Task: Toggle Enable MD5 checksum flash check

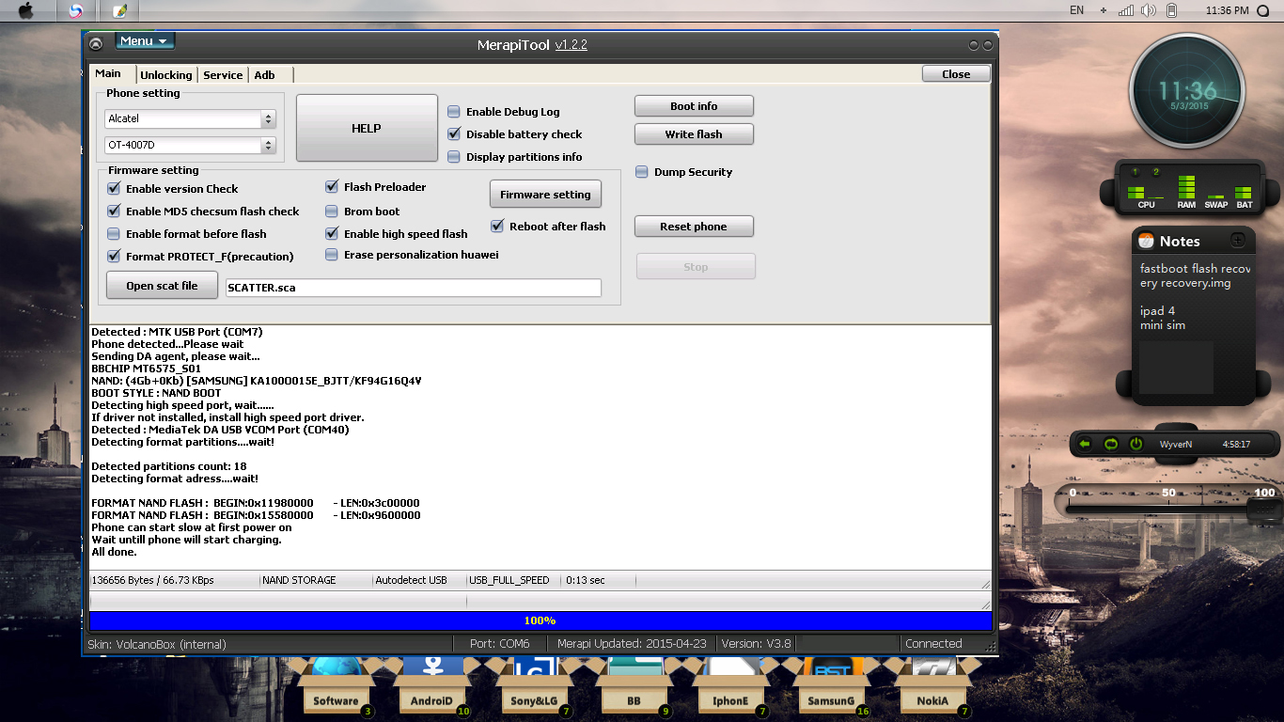Action: click(114, 212)
